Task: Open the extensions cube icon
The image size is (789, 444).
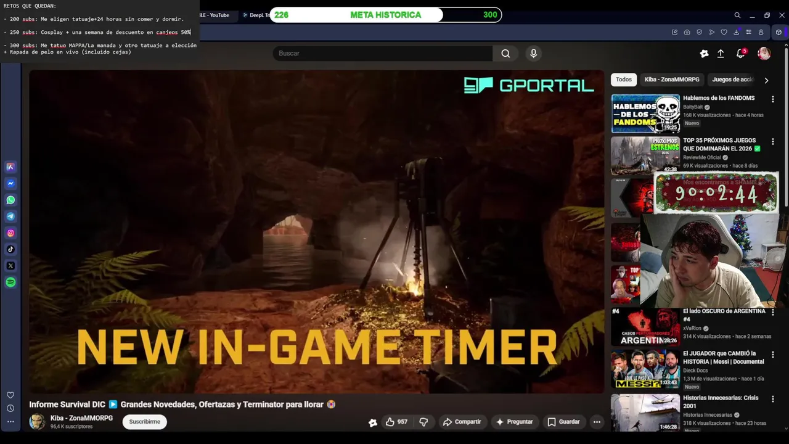Action: [x=779, y=32]
